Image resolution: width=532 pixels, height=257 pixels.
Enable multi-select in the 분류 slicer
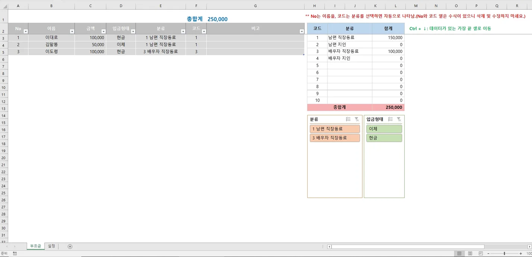coord(348,119)
